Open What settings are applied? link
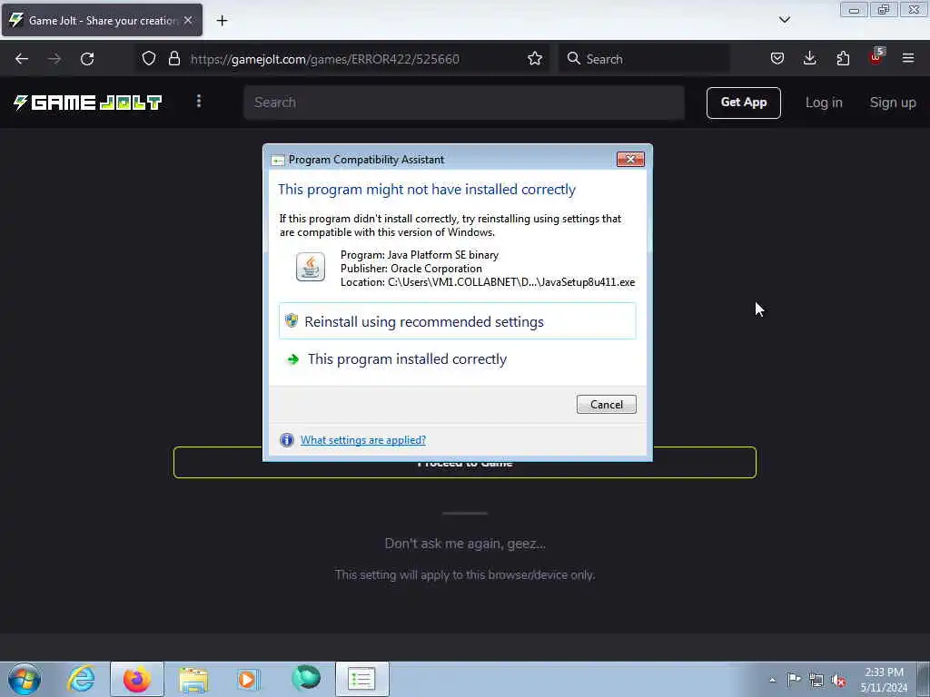The height and width of the screenshot is (697, 930). [x=363, y=440]
